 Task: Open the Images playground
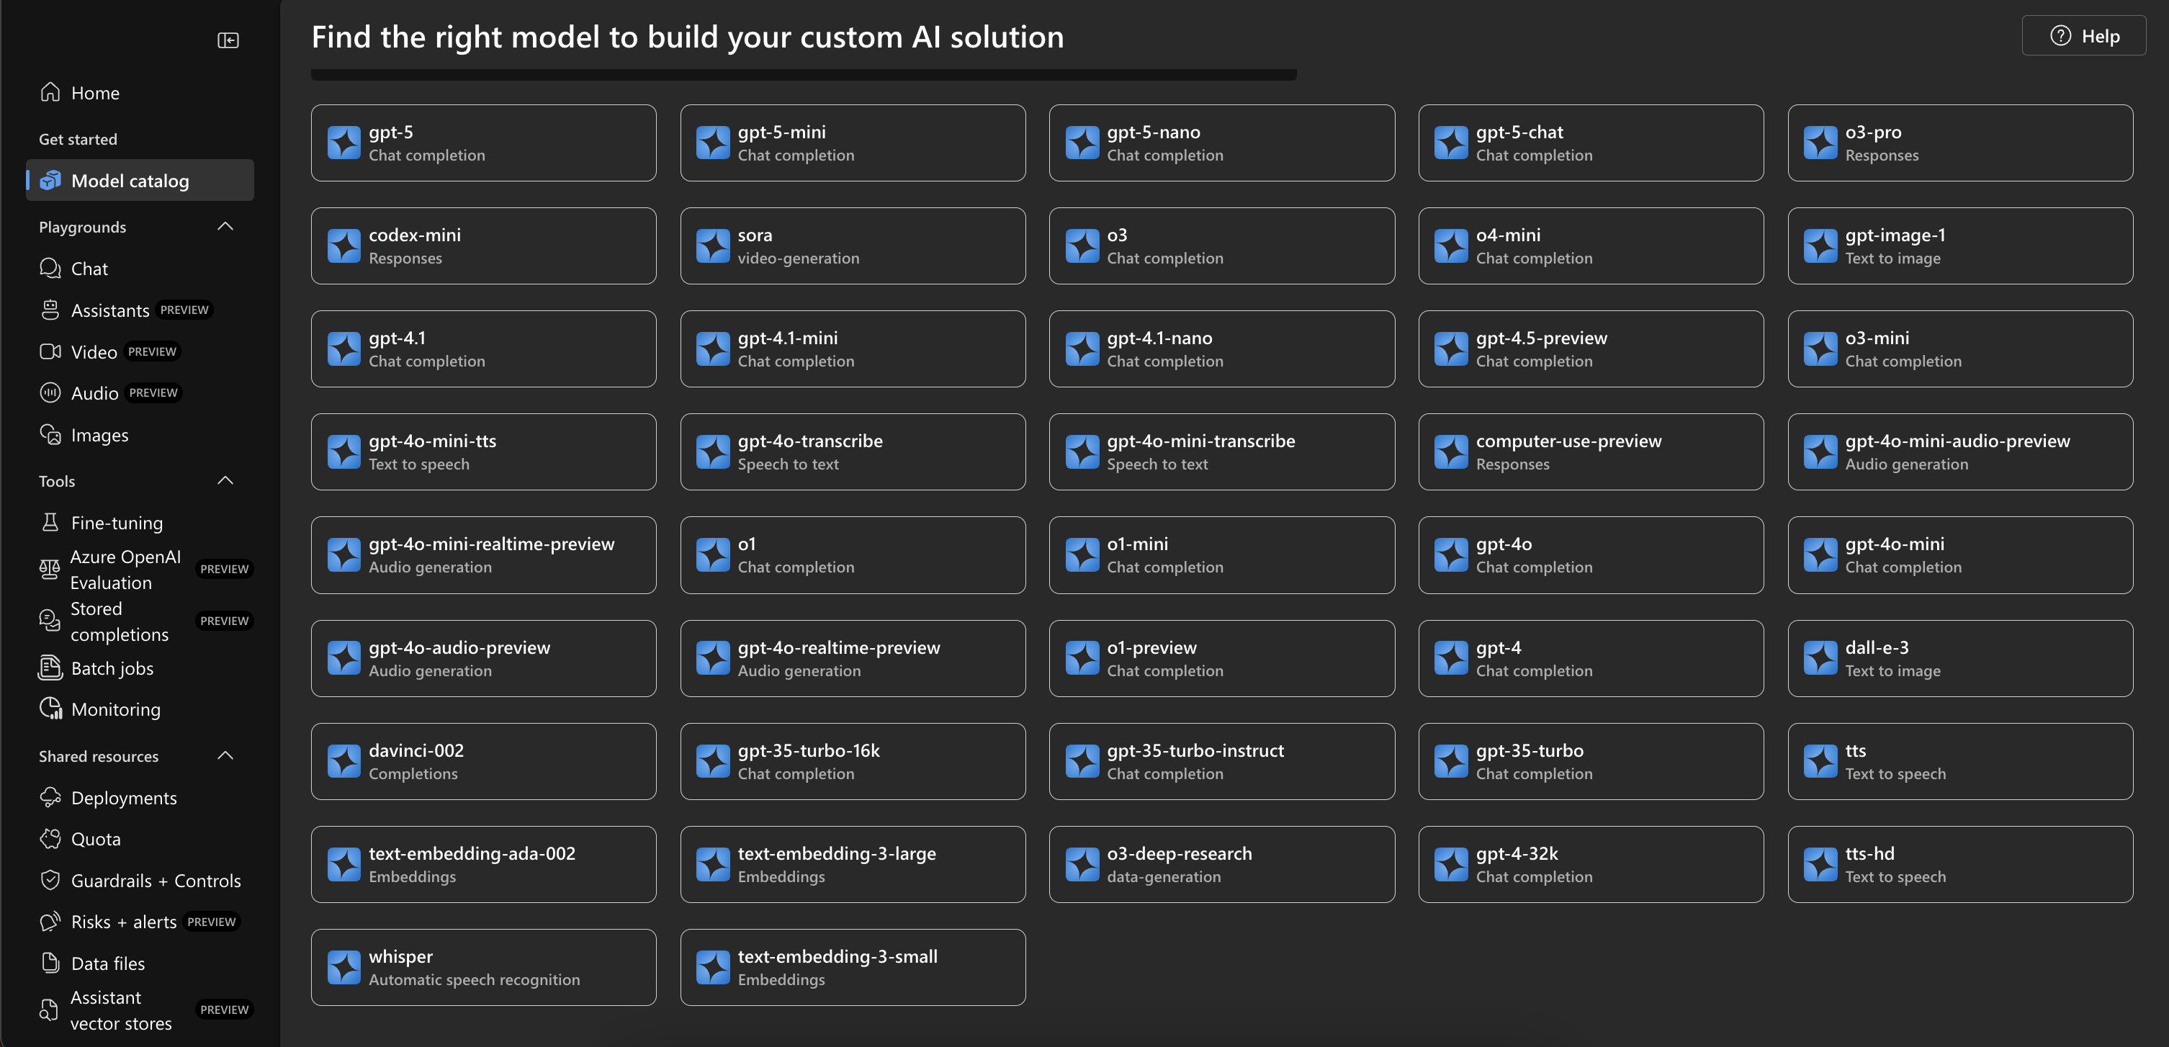point(99,434)
